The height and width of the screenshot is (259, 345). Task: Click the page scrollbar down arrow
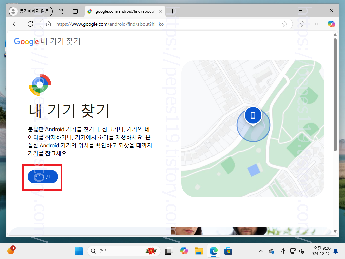pos(335,231)
